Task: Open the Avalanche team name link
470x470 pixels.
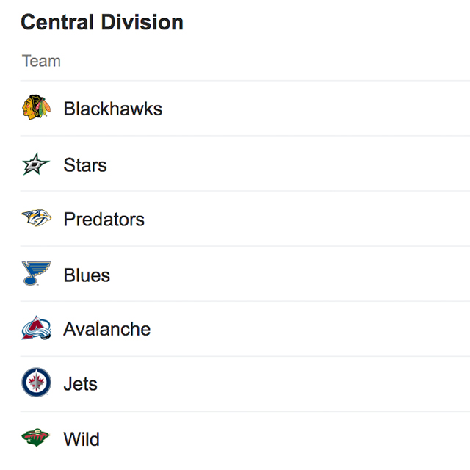Action: (107, 329)
